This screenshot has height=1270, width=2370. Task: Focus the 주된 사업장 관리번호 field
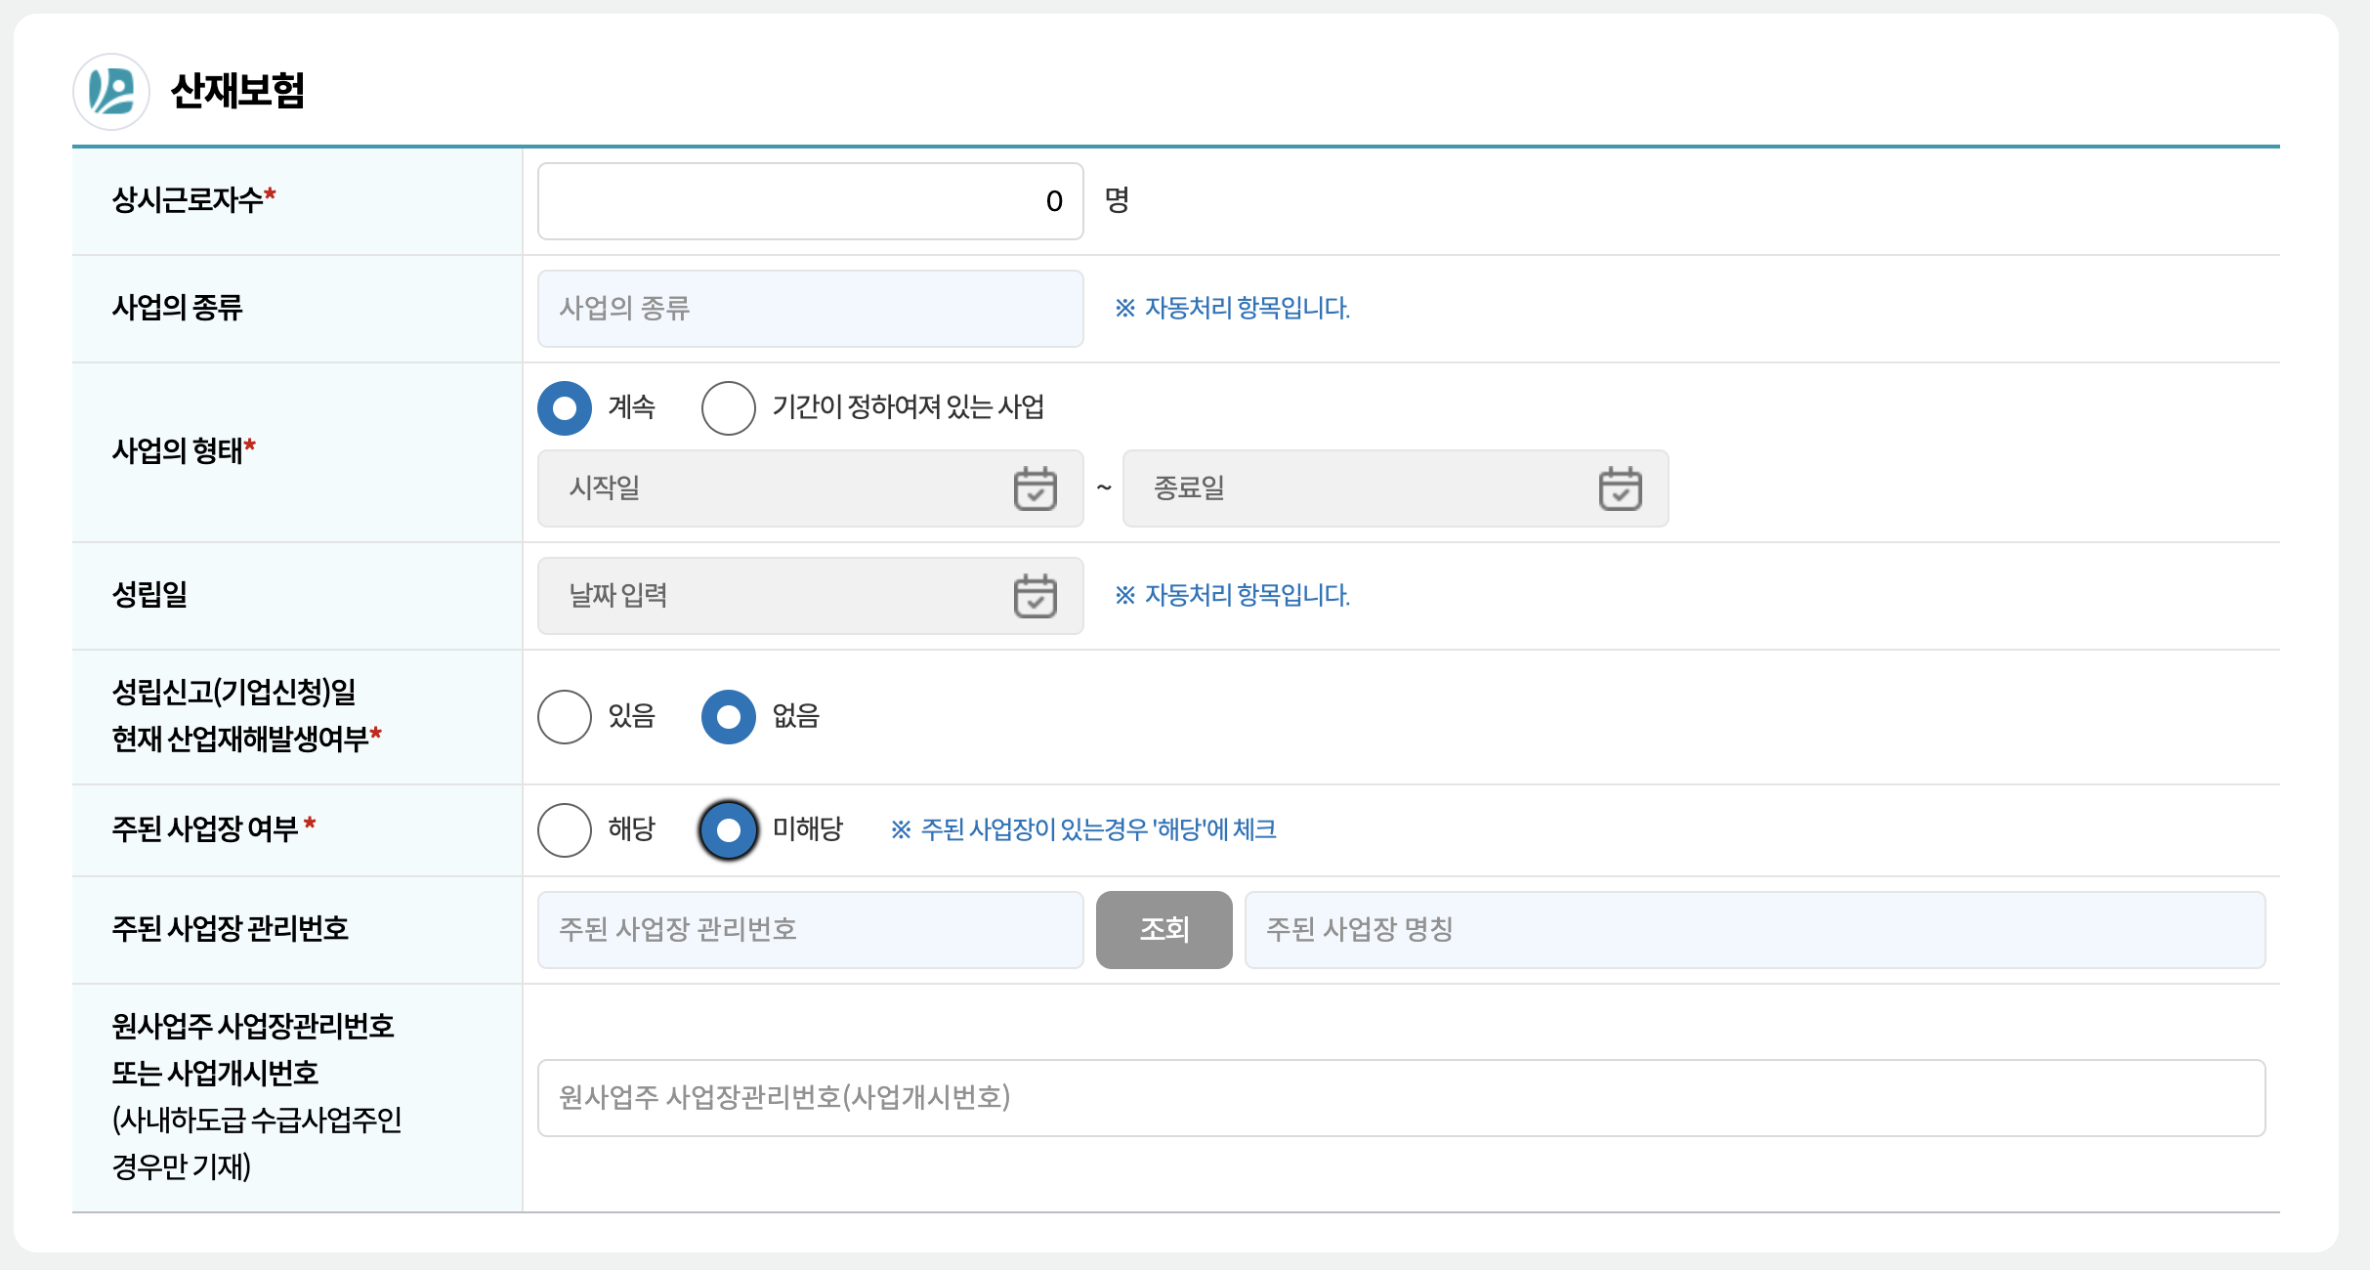809,930
